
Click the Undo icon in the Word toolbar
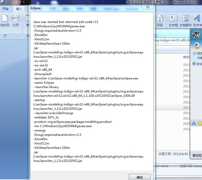click(8, 2)
